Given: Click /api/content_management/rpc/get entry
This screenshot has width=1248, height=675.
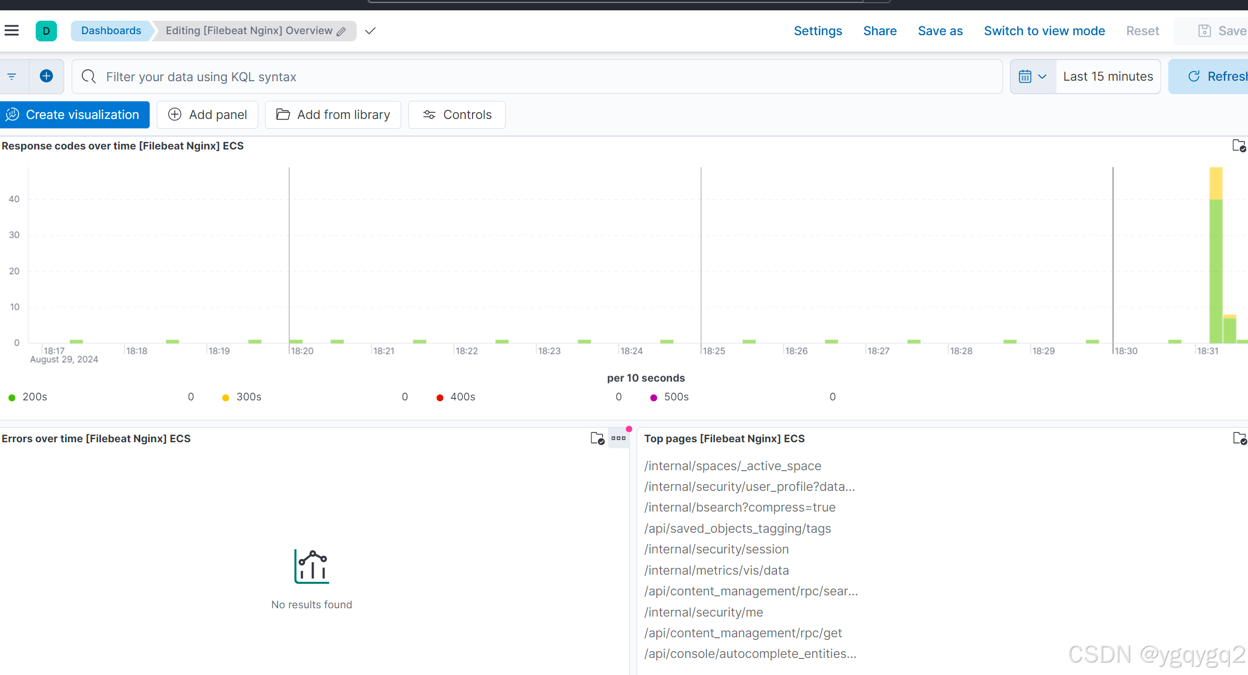Looking at the screenshot, I should [743, 633].
